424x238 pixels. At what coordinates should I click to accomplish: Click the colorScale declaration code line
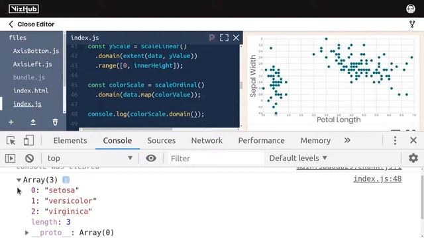pyautogui.click(x=146, y=85)
